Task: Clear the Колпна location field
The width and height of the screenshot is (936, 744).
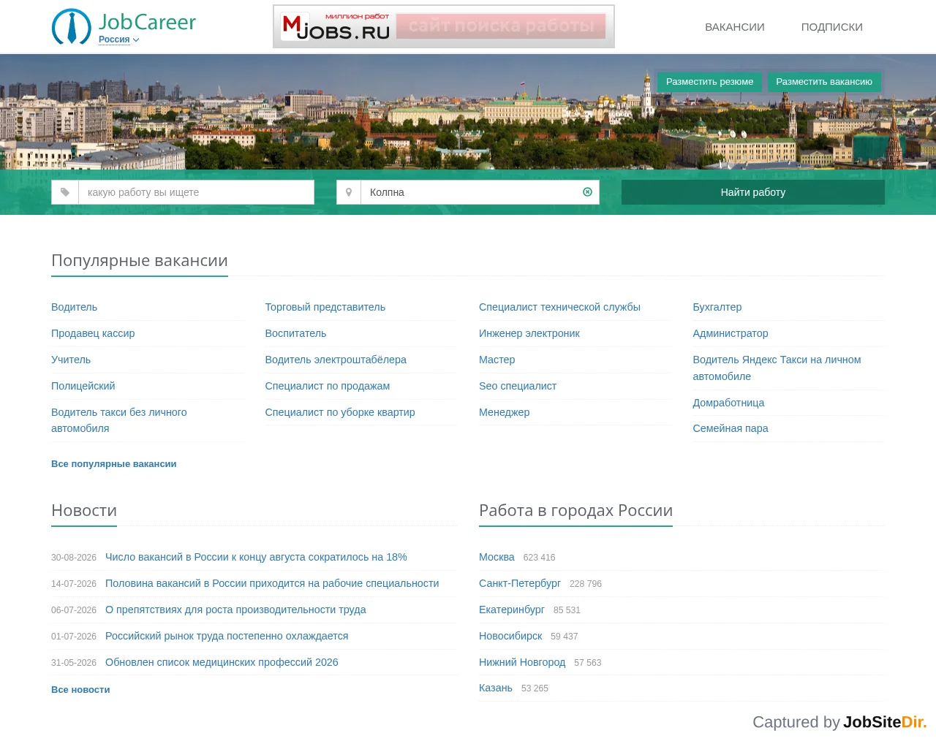Action: pyautogui.click(x=587, y=192)
